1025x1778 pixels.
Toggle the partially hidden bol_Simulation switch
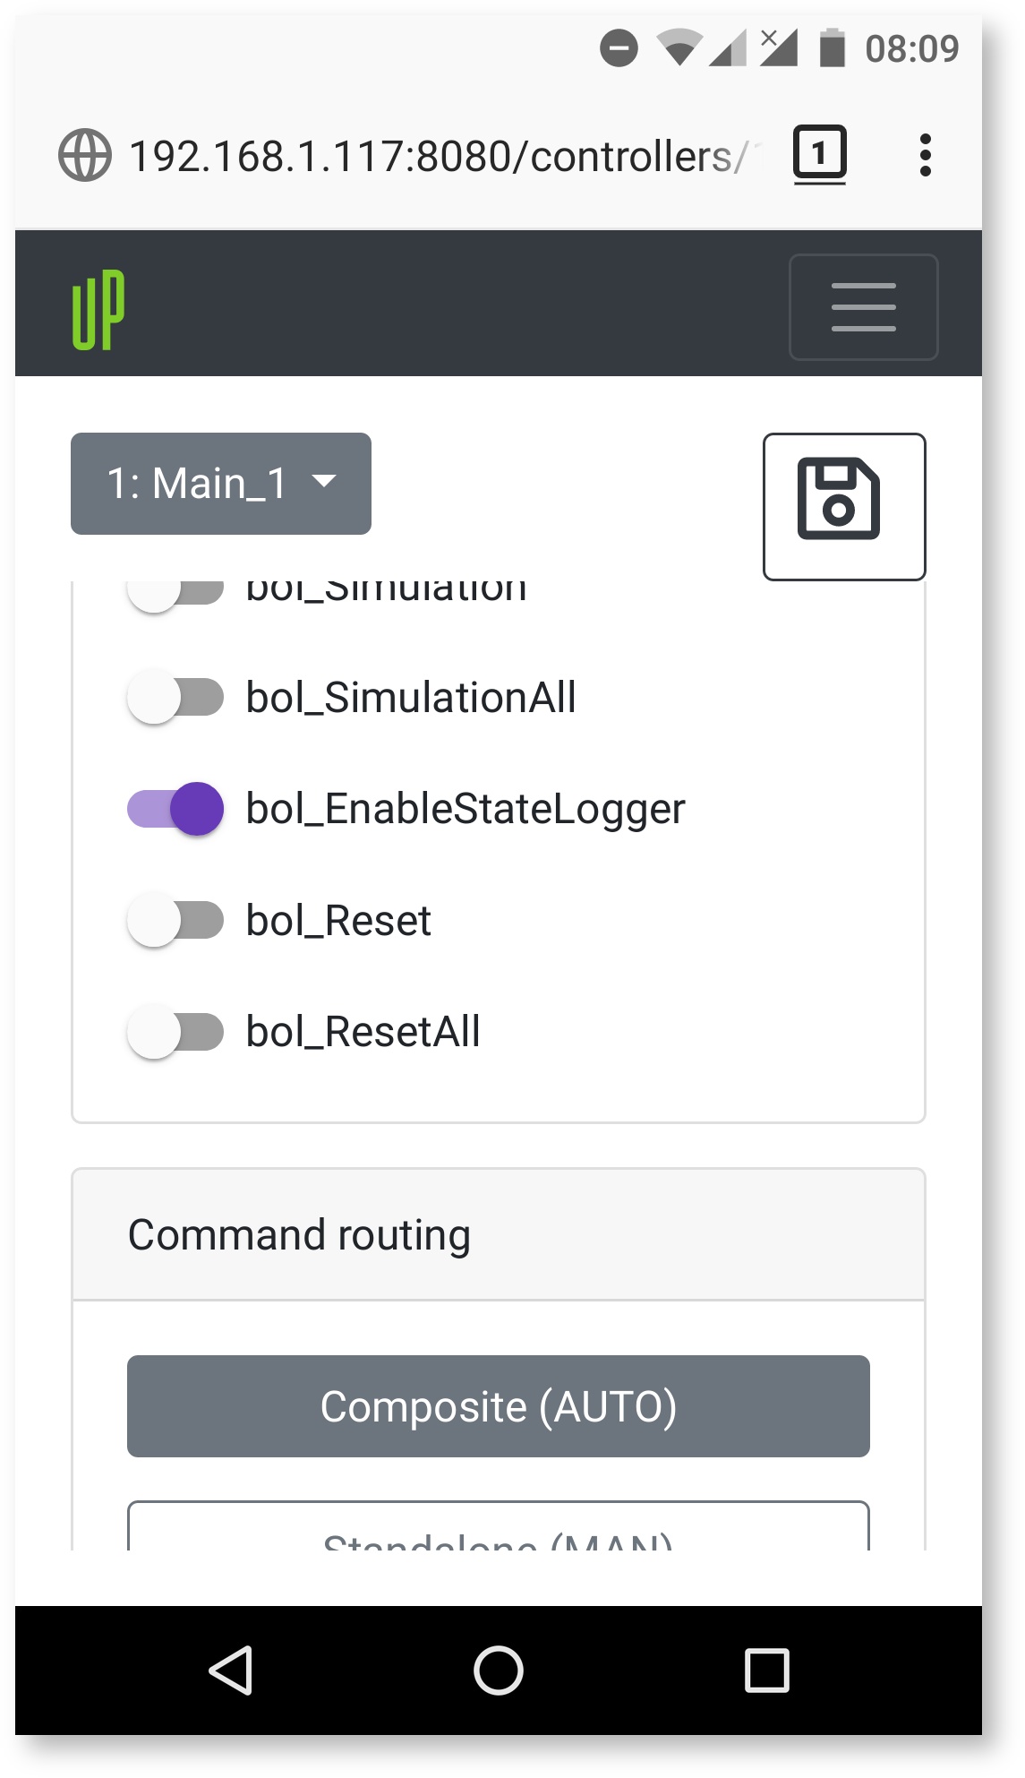175,593
